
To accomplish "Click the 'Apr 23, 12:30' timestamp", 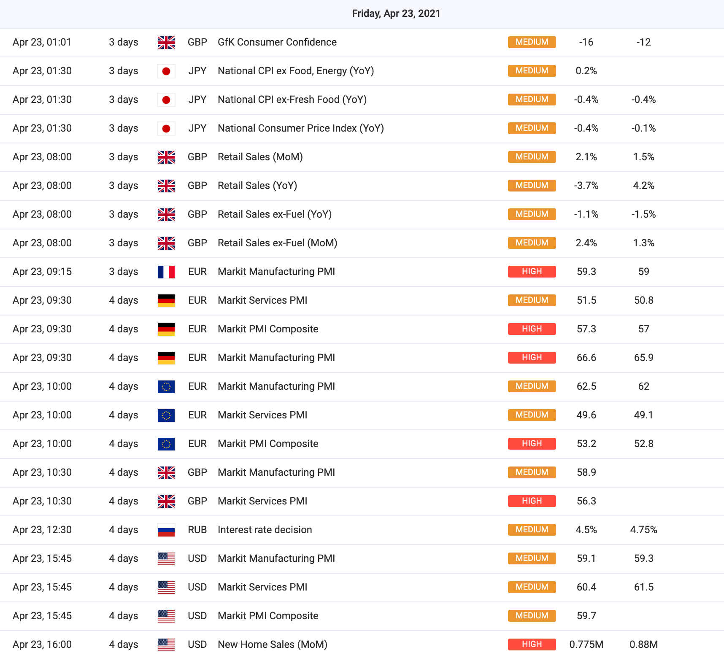I will pos(42,530).
